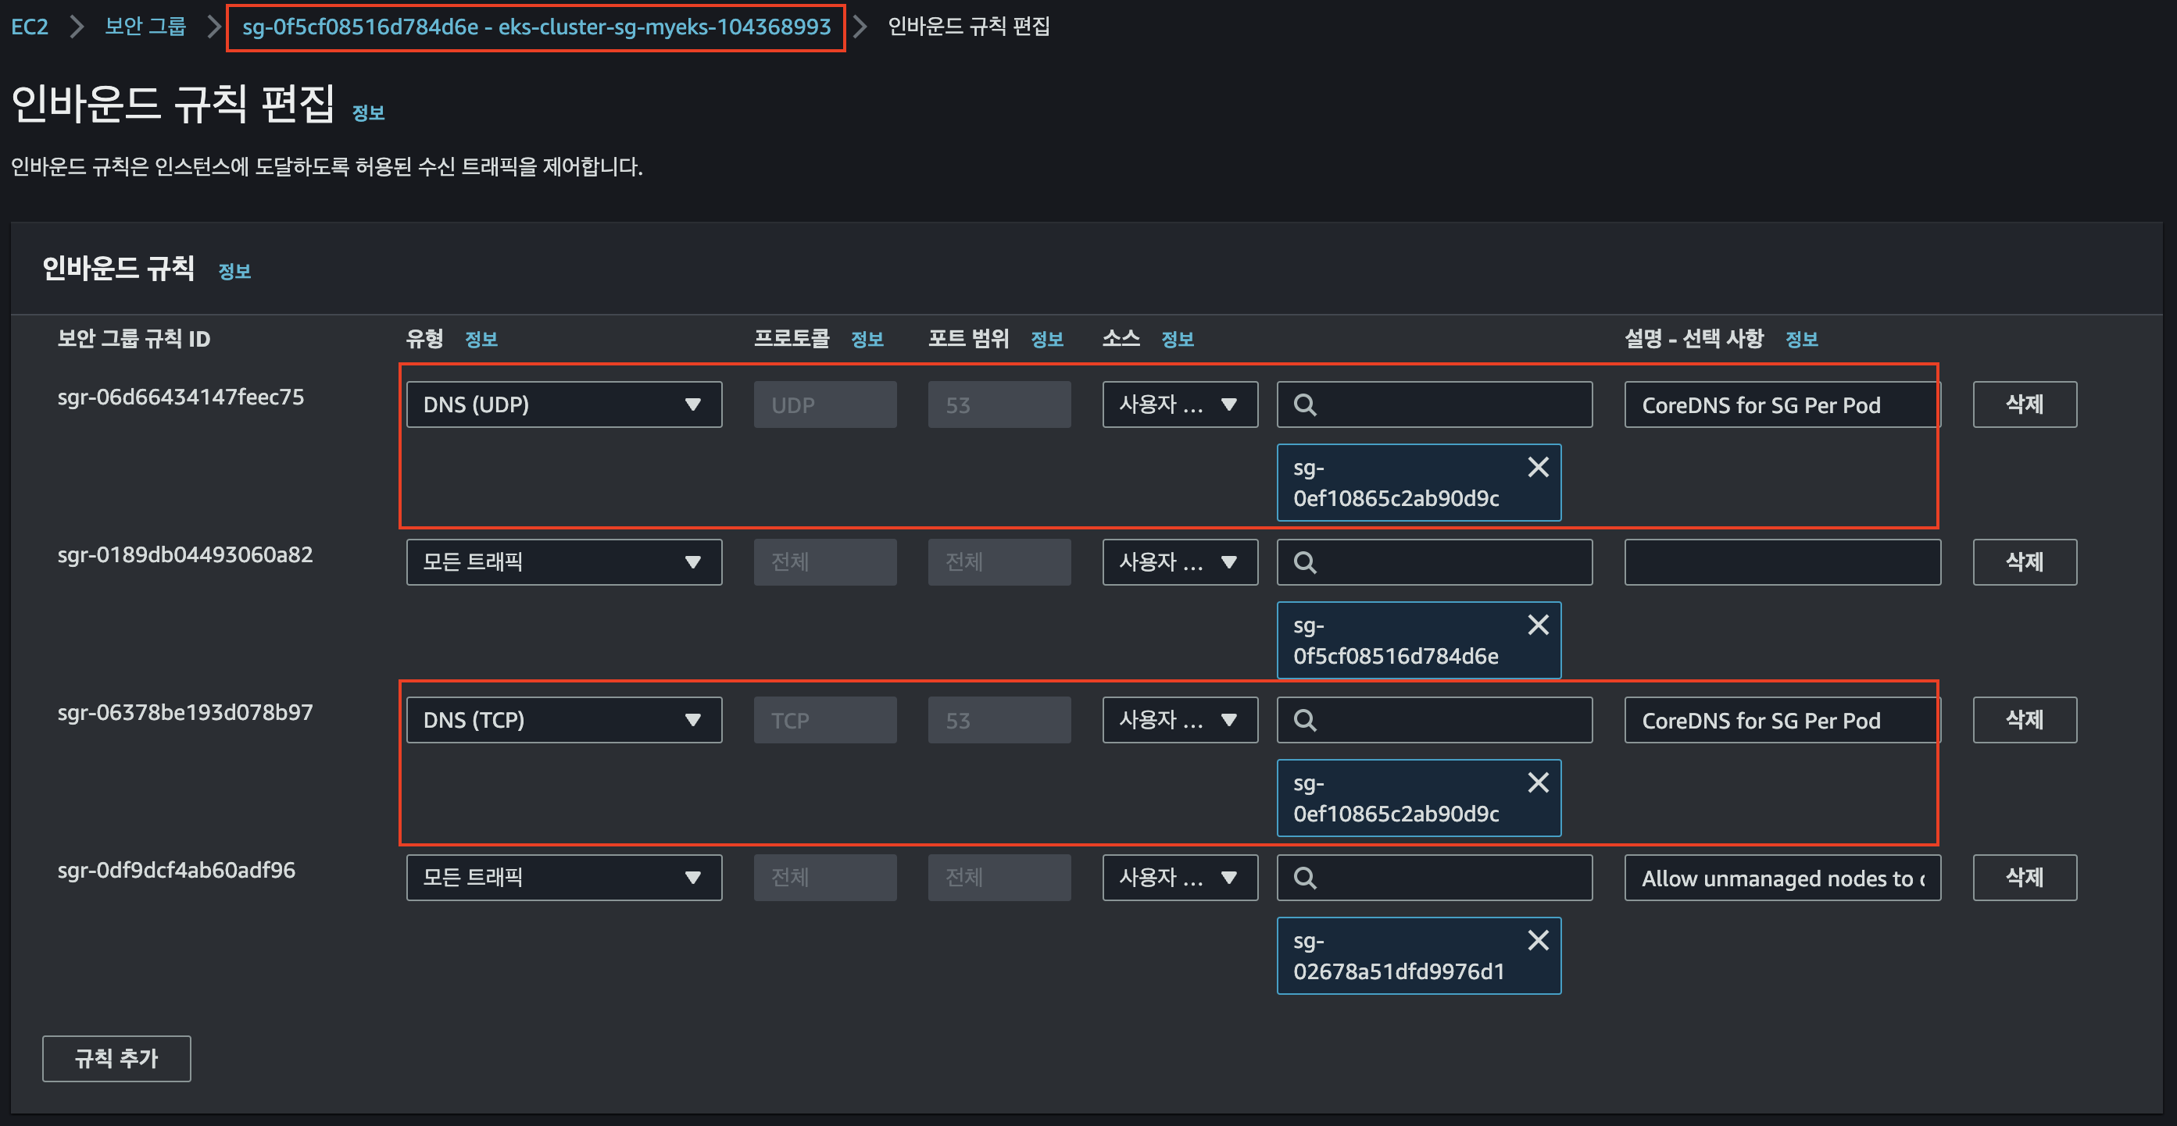Open the source type dropdown for DNS (UDP) rule
This screenshot has height=1126, width=2177.
(x=1179, y=404)
